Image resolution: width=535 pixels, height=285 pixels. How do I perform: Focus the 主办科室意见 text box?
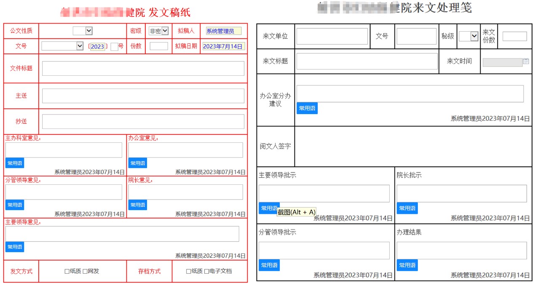pos(64,150)
